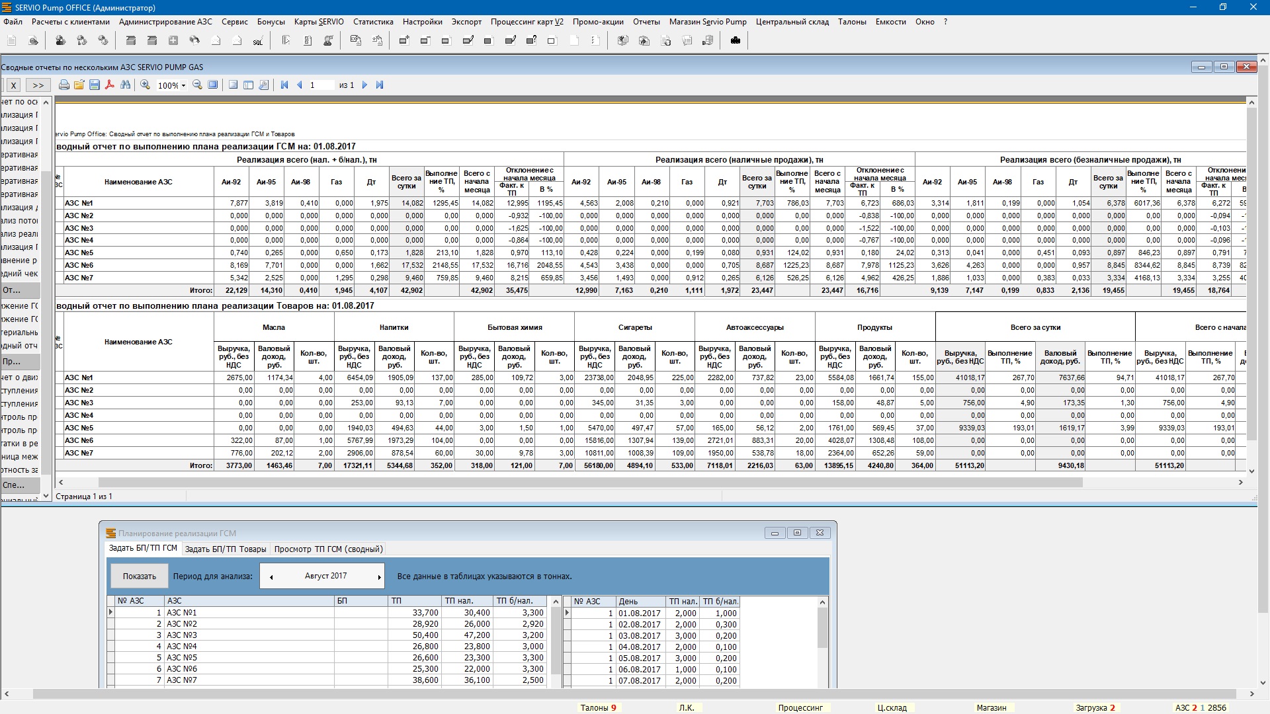The width and height of the screenshot is (1270, 714).
Task: Go to last report page
Action: click(380, 85)
